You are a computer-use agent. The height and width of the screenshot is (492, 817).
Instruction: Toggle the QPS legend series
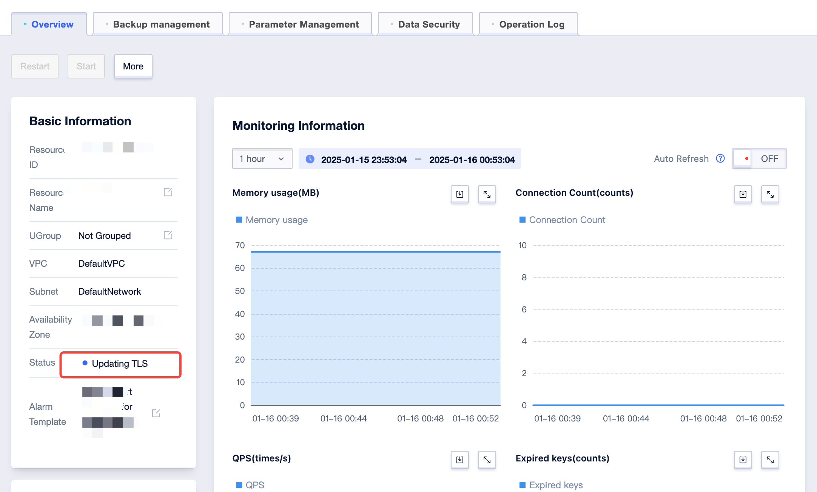250,485
